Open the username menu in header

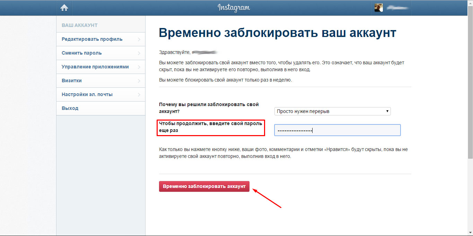click(x=398, y=8)
